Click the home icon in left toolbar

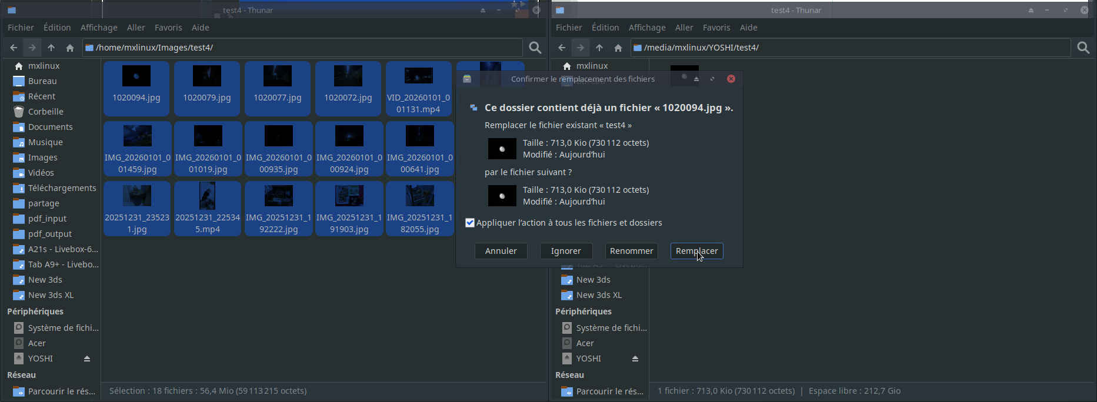[x=70, y=48]
